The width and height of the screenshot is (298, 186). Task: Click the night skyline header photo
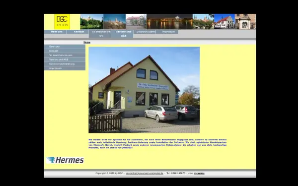(169, 22)
